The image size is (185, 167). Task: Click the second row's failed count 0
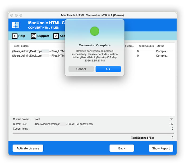pos(138,56)
